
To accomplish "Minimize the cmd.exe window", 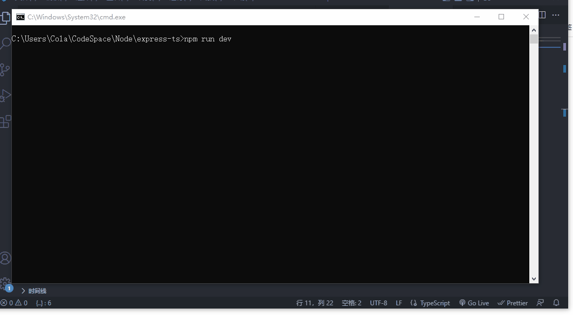I will [x=477, y=17].
